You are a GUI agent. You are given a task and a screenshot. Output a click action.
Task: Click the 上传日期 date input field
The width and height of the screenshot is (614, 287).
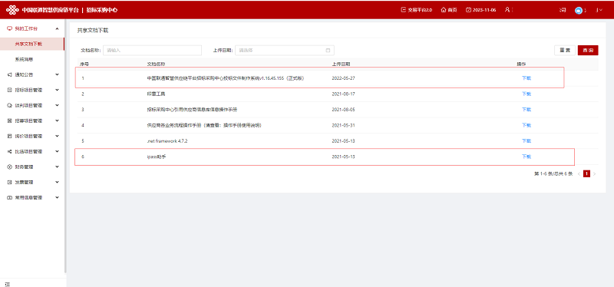(285, 50)
